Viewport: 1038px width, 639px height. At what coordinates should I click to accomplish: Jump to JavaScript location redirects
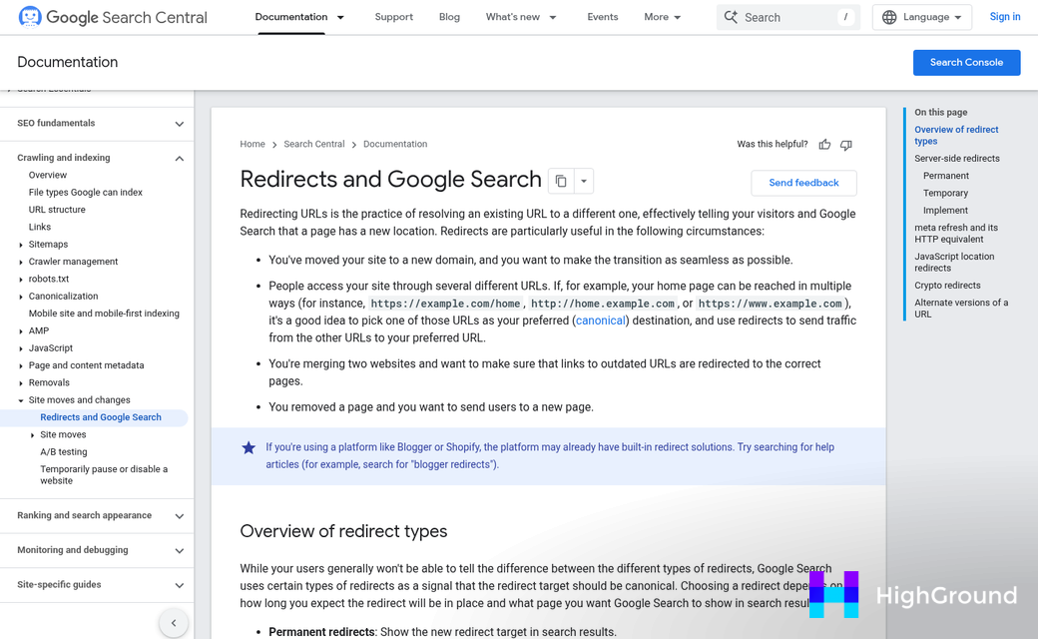tap(954, 263)
